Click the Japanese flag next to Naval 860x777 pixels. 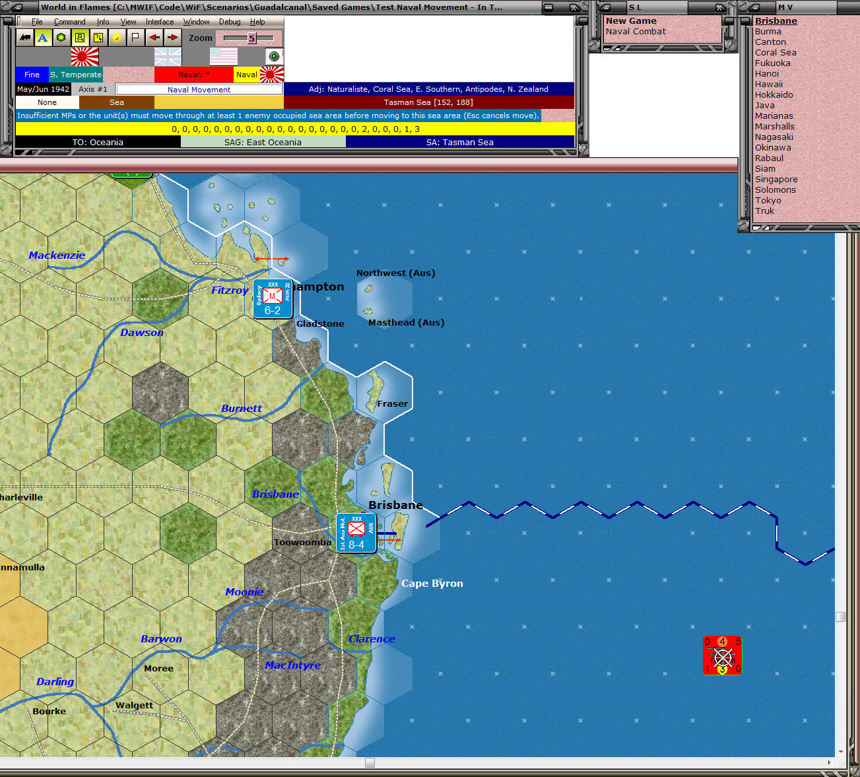pyautogui.click(x=272, y=75)
